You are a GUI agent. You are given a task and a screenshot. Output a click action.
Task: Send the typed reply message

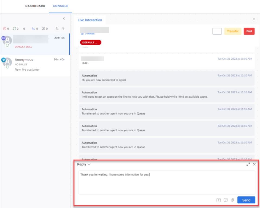[x=246, y=200]
